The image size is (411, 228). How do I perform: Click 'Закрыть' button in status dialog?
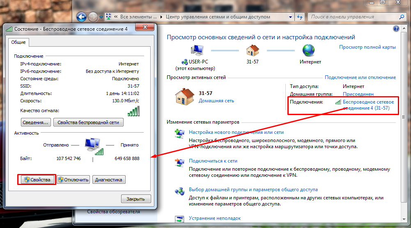136,199
